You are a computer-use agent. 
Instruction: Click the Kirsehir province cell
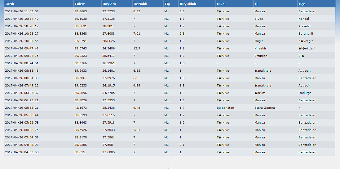pyautogui.click(x=260, y=48)
